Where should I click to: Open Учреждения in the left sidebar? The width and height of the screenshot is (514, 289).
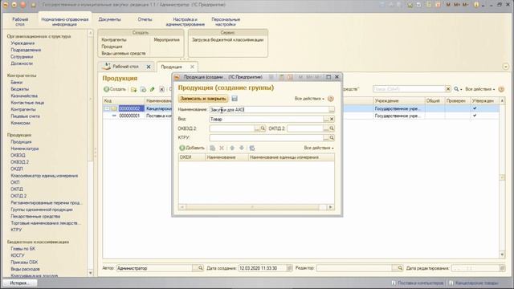click(x=22, y=43)
